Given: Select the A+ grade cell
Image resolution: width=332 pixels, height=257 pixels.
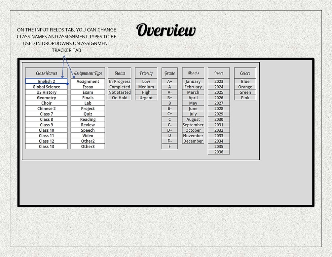Looking at the screenshot, I should click(x=169, y=81).
